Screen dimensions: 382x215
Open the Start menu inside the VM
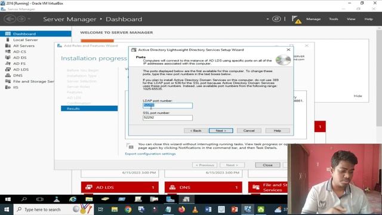pos(8,199)
